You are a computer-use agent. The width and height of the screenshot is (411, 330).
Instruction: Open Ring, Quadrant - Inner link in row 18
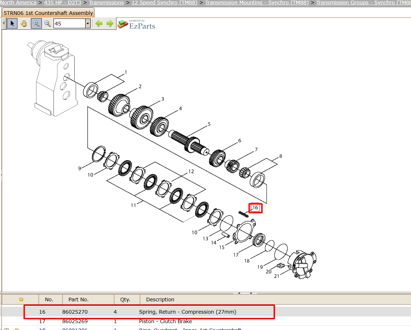[190, 329]
